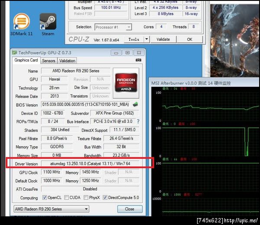The image size is (260, 225).
Task: Switch to the Graphics Card tab
Action: 26,60
